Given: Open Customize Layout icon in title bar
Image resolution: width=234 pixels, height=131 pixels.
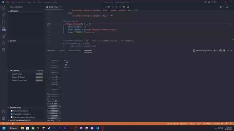Looking at the screenshot, I should [x=215, y=2].
